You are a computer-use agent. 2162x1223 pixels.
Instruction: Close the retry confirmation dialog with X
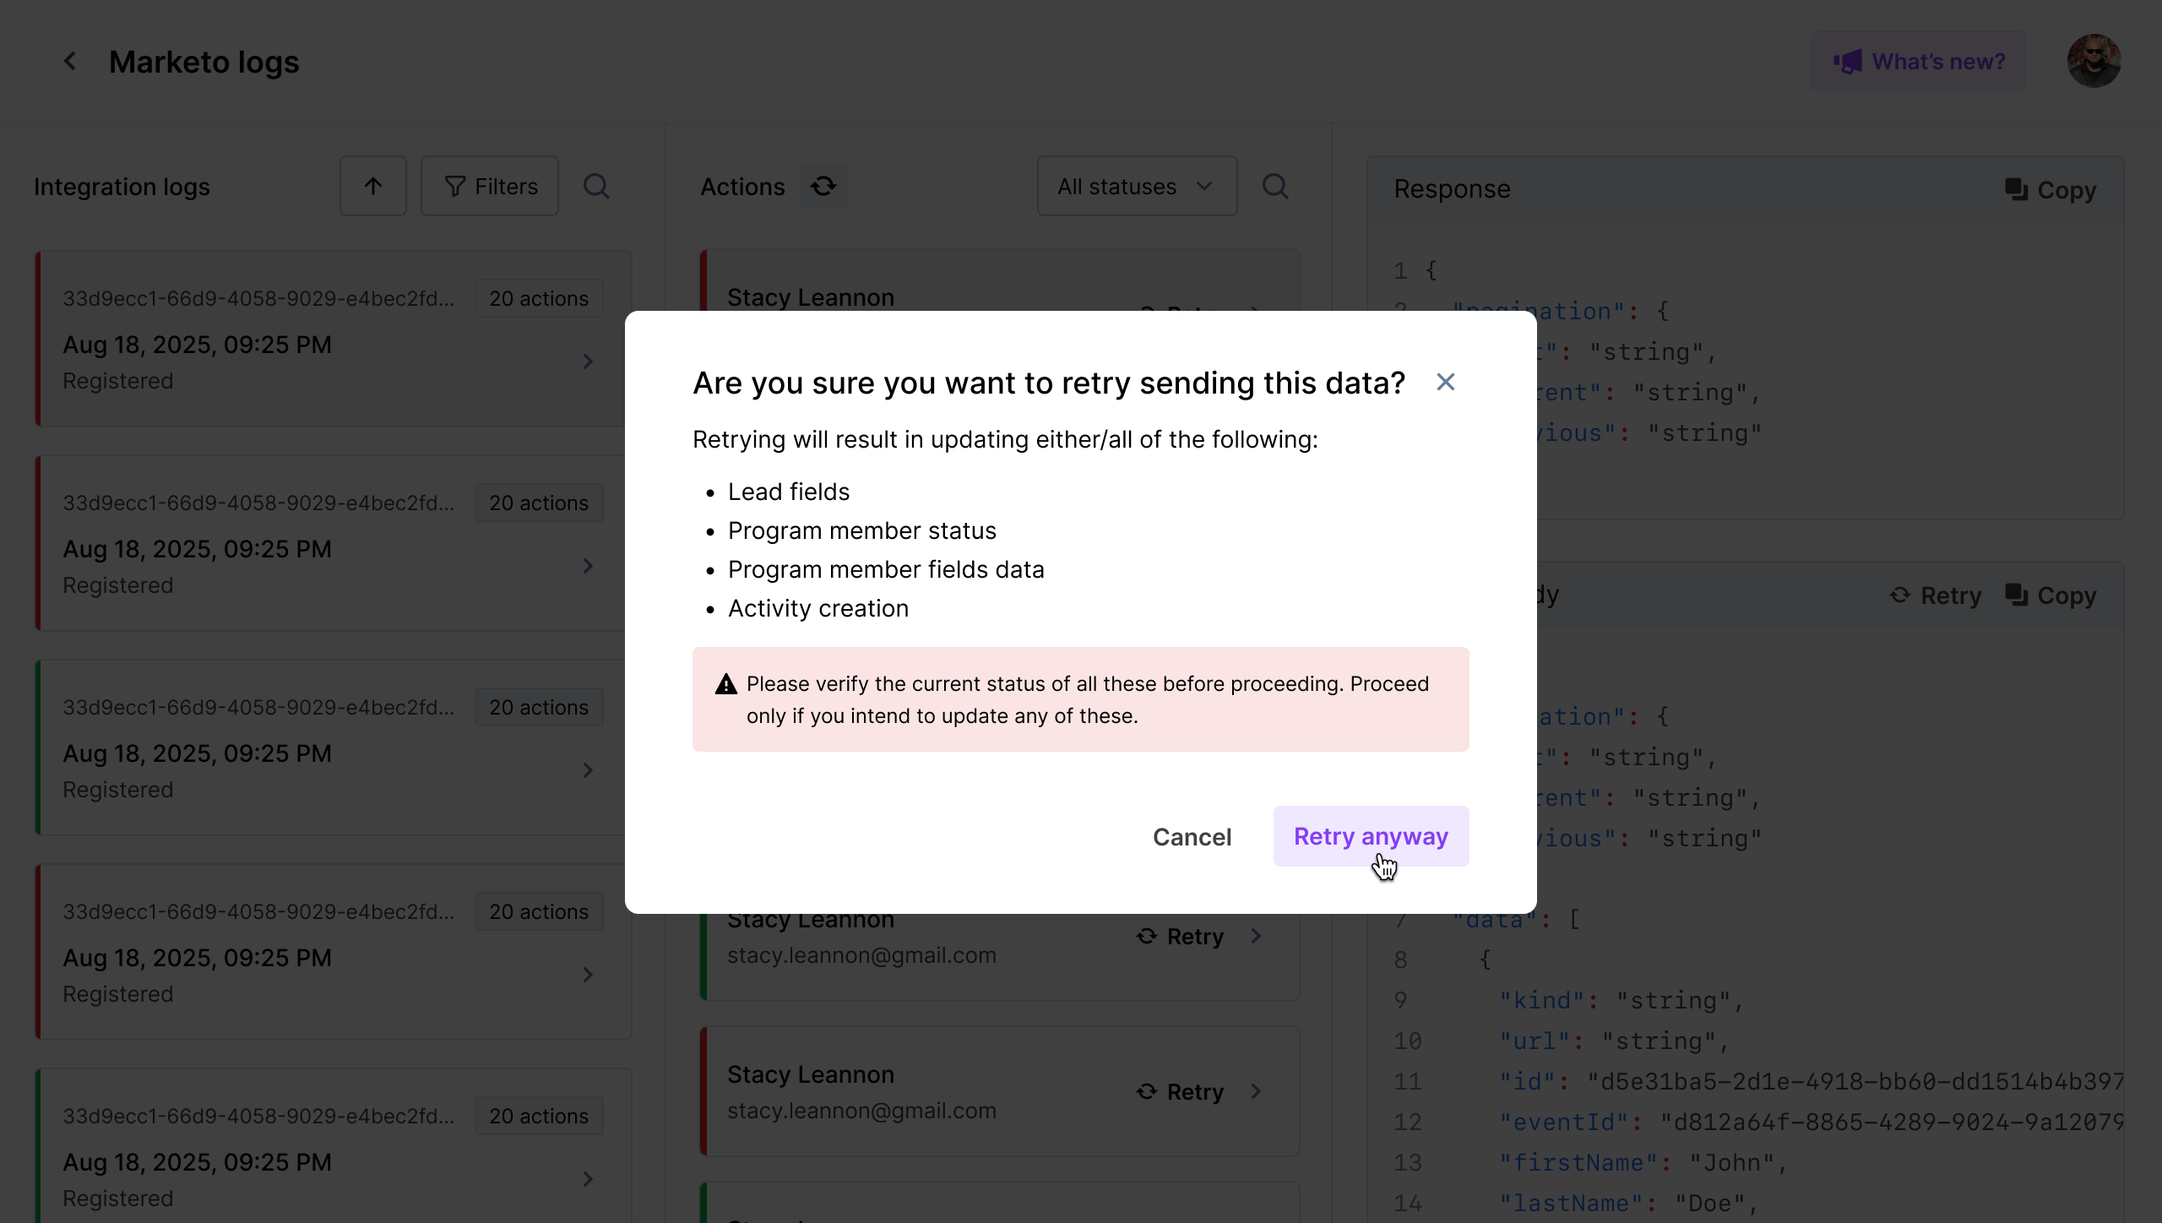[1445, 383]
